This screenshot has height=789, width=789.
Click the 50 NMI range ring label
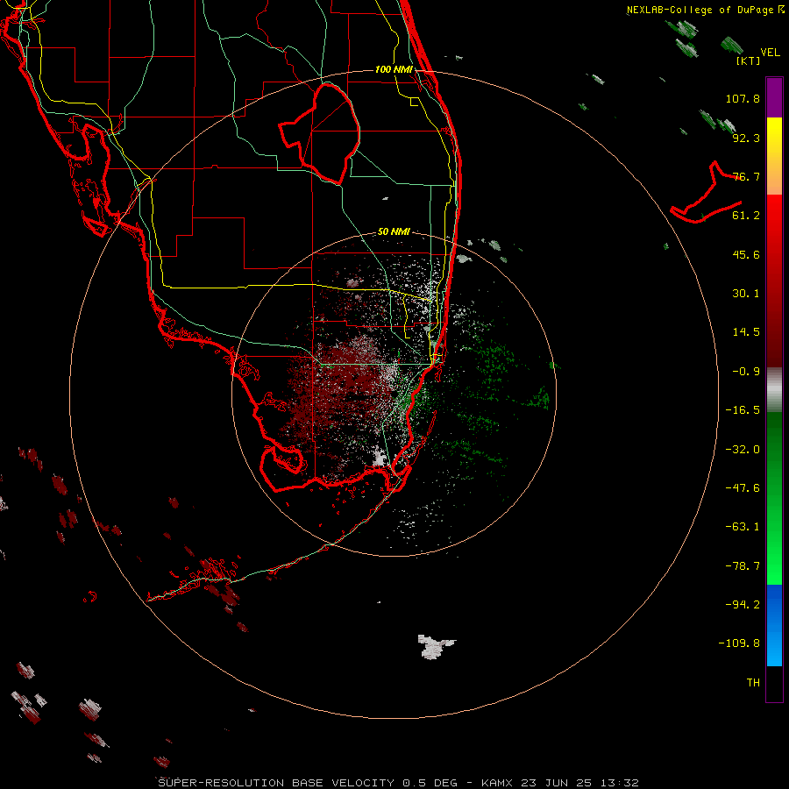tap(394, 232)
